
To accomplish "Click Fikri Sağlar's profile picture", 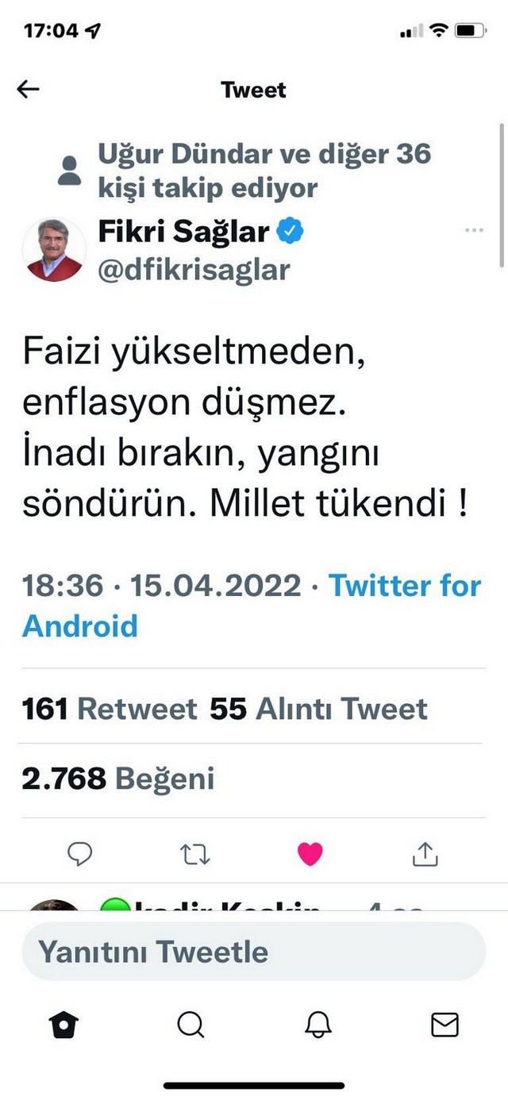I will click(x=54, y=250).
